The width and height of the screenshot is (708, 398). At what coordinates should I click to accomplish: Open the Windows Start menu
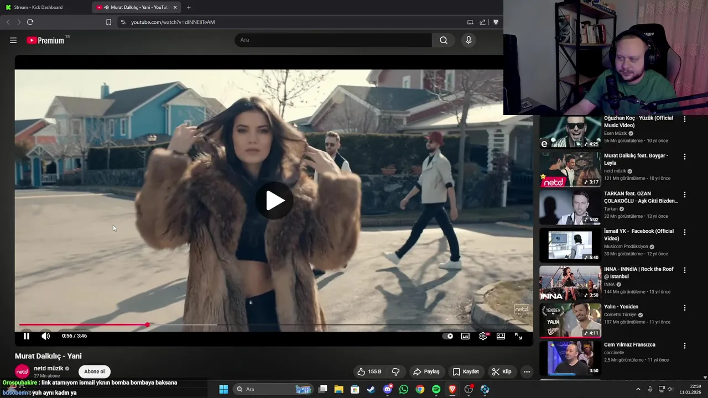point(223,389)
